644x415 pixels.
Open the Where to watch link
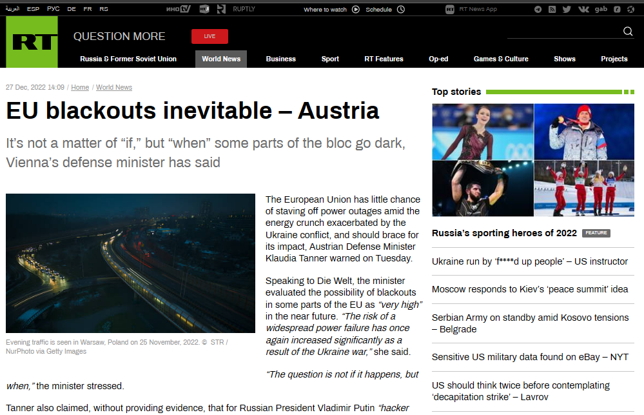[x=326, y=10]
